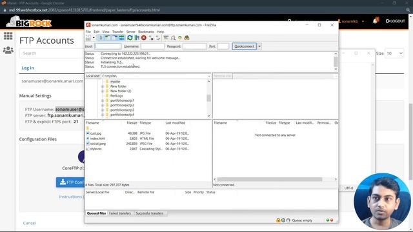Viewport: 413px width, 232px height.
Task: Search for files recursively (binoculars icon)
Action: tap(186, 38)
